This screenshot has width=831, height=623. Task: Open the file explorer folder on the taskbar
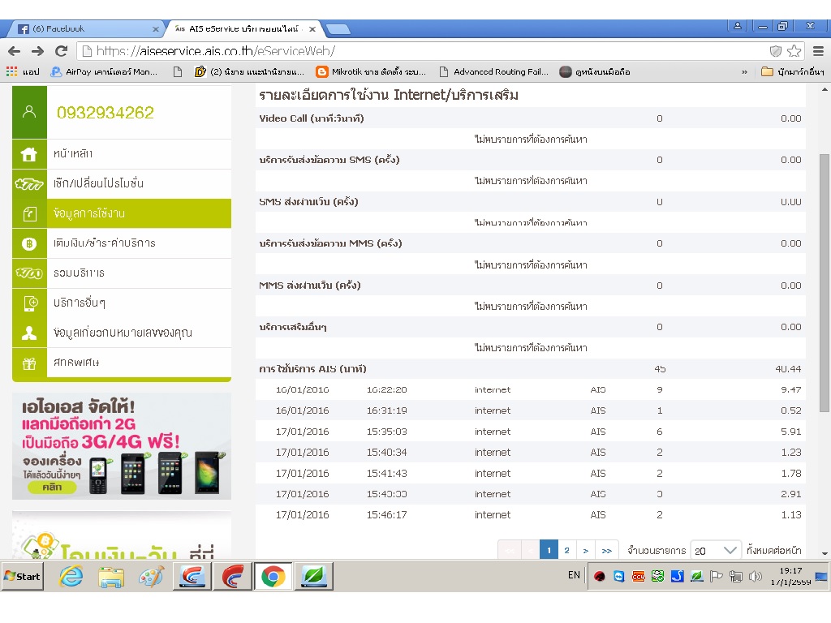110,577
